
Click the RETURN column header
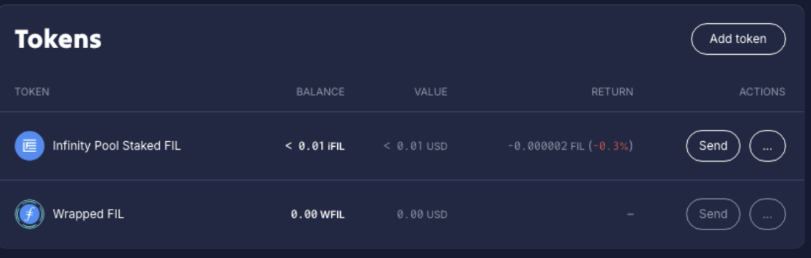(x=612, y=92)
